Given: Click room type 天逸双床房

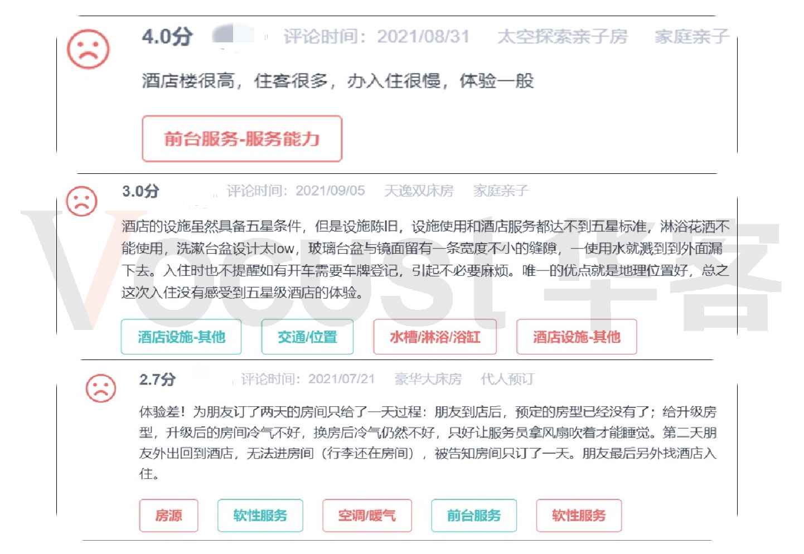Looking at the screenshot, I should 419,191.
